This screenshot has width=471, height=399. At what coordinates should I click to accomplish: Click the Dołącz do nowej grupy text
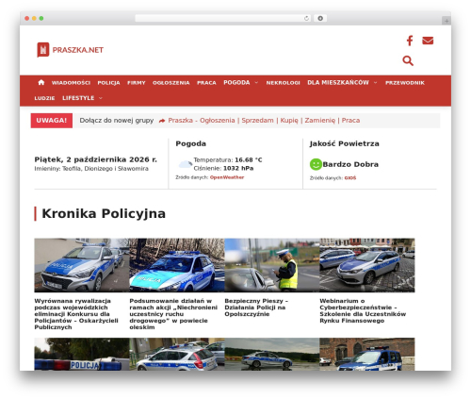point(117,121)
